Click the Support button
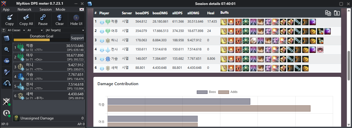The height and width of the screenshot is (128, 352). click(77, 38)
